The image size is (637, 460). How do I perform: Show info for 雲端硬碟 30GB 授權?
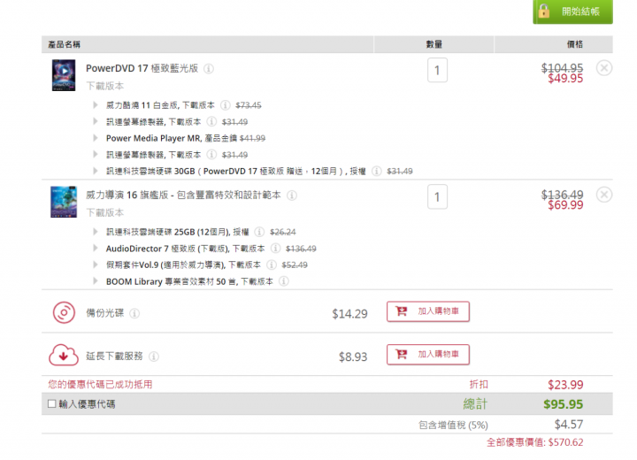click(x=377, y=171)
